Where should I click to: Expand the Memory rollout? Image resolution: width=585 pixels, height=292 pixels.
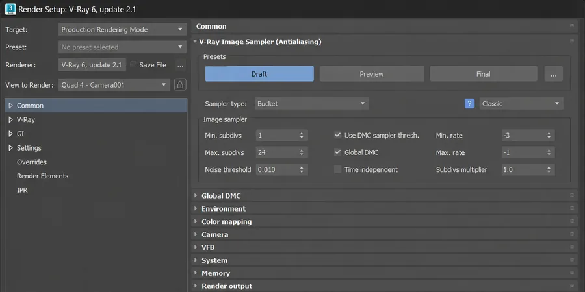tap(196, 273)
